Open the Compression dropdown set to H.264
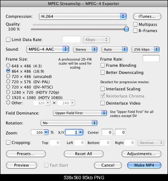The height and width of the screenshot is (181, 168). tap(83, 16)
